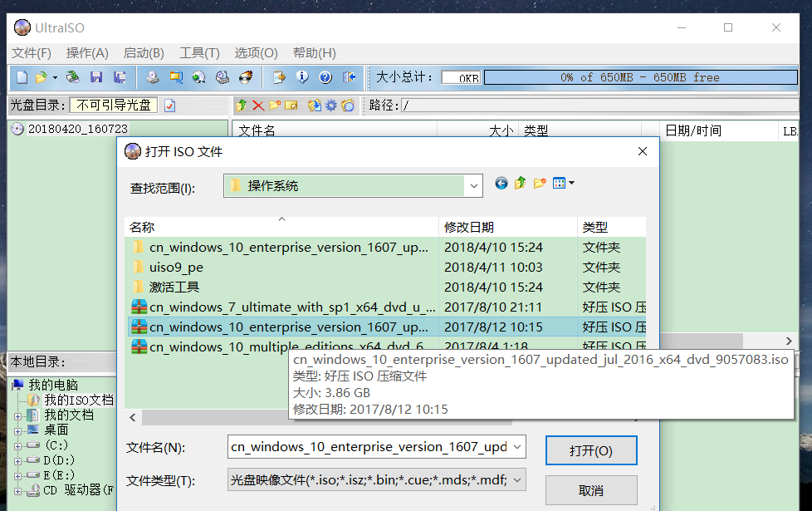The image size is (812, 511).
Task: Click the 打开(O) button
Action: (x=591, y=450)
